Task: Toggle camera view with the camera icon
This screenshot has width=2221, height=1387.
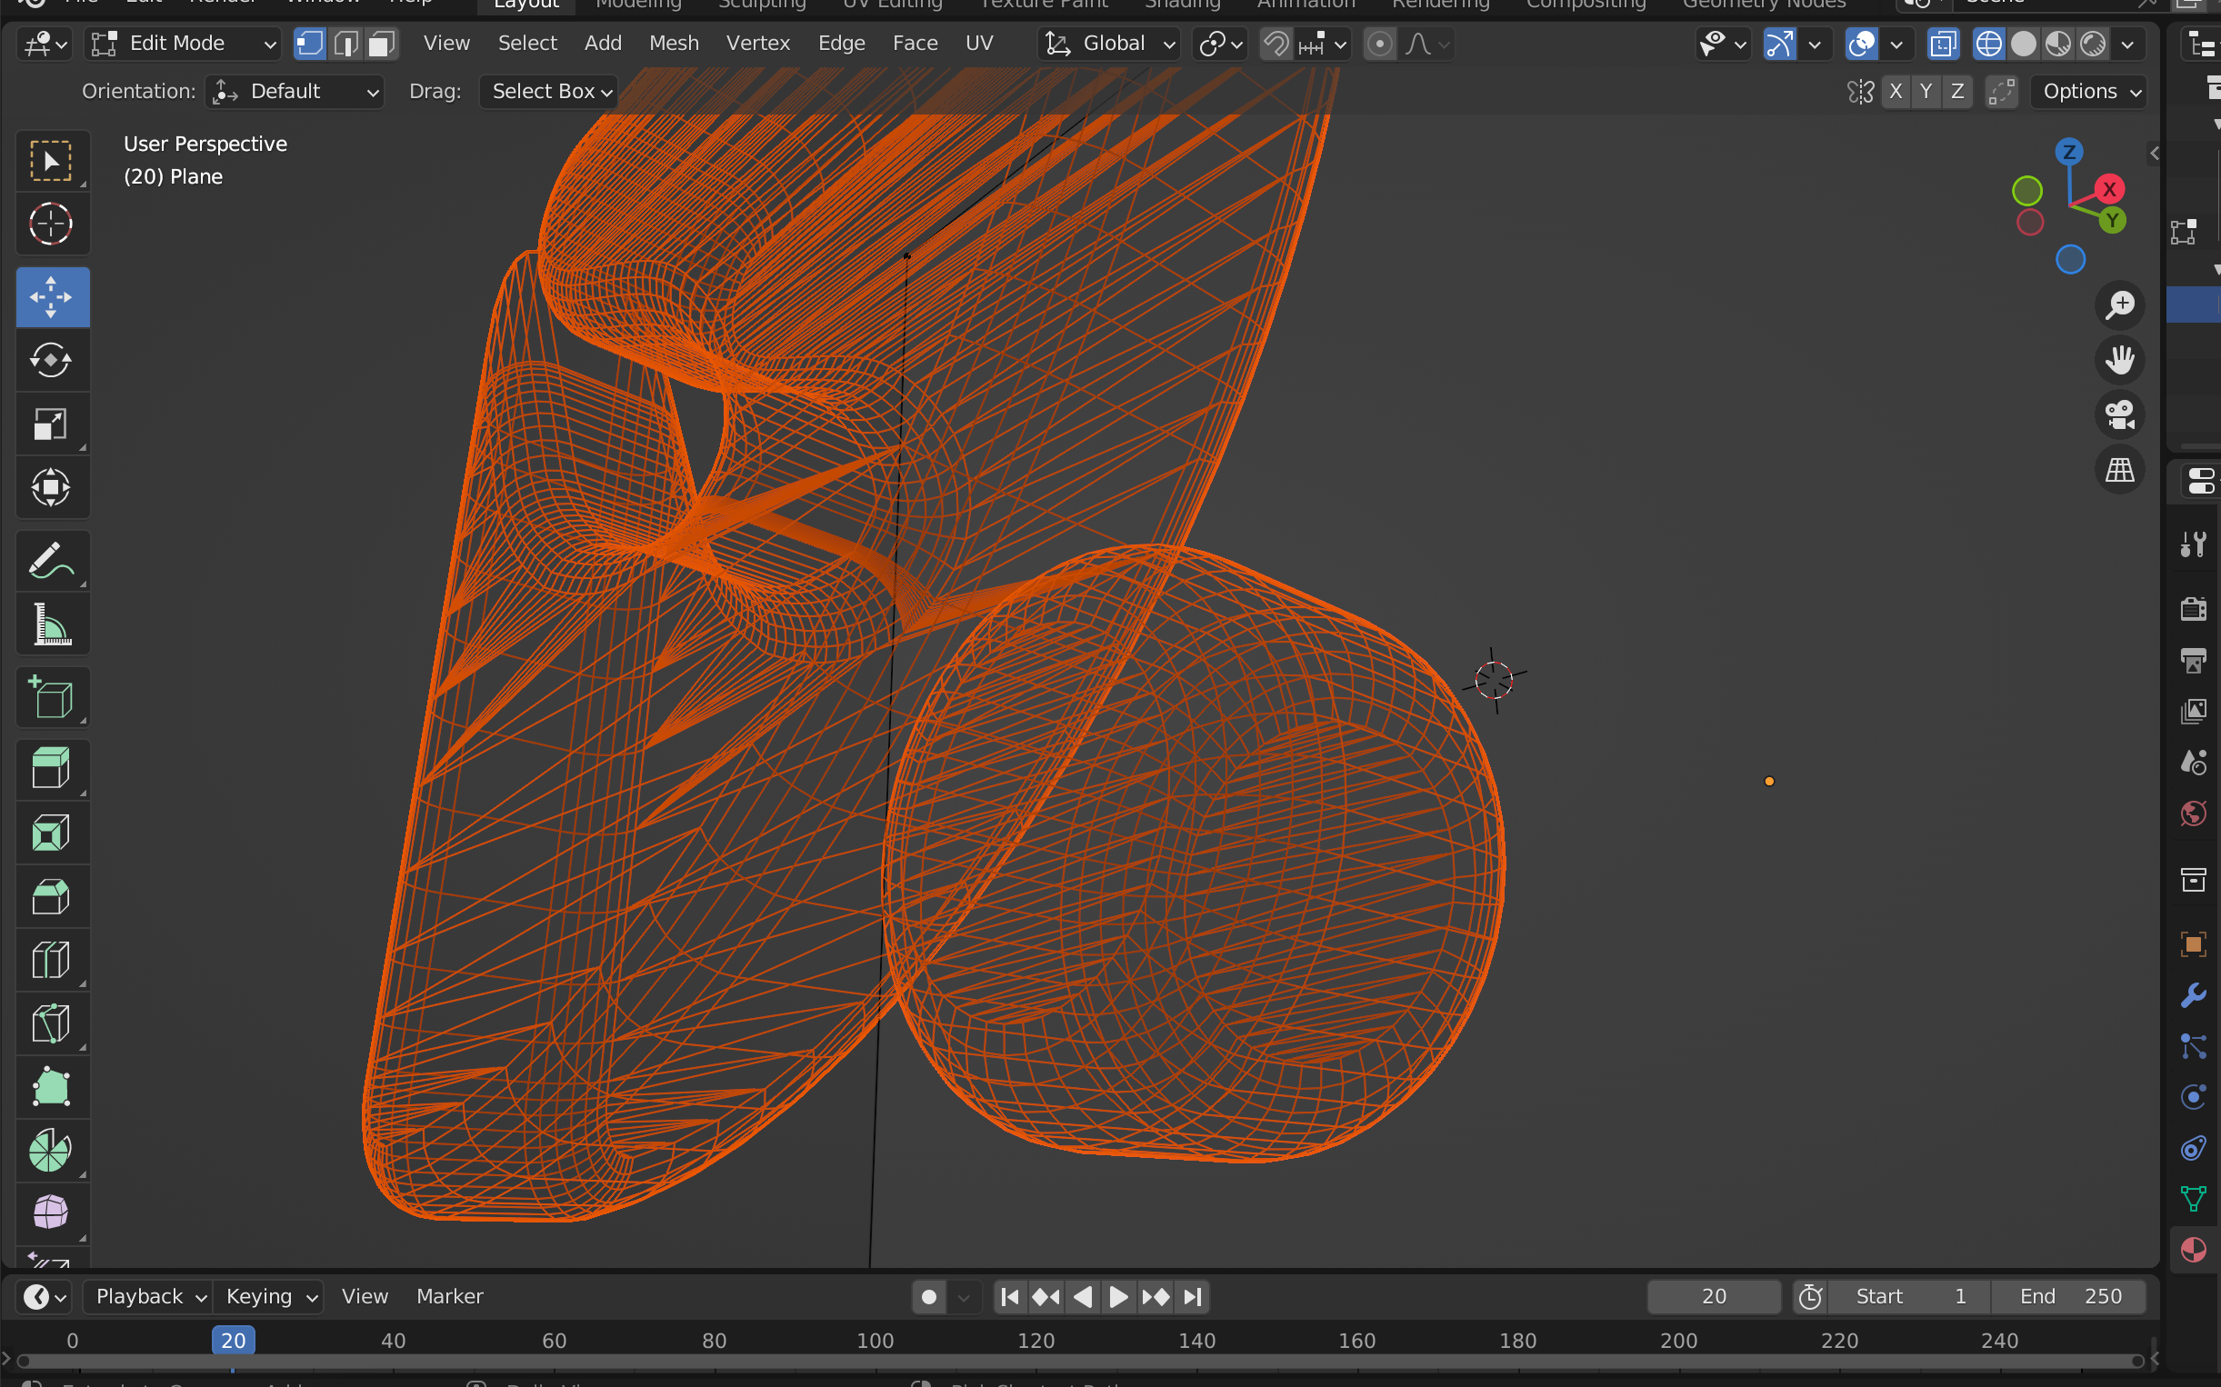Action: click(x=2121, y=415)
